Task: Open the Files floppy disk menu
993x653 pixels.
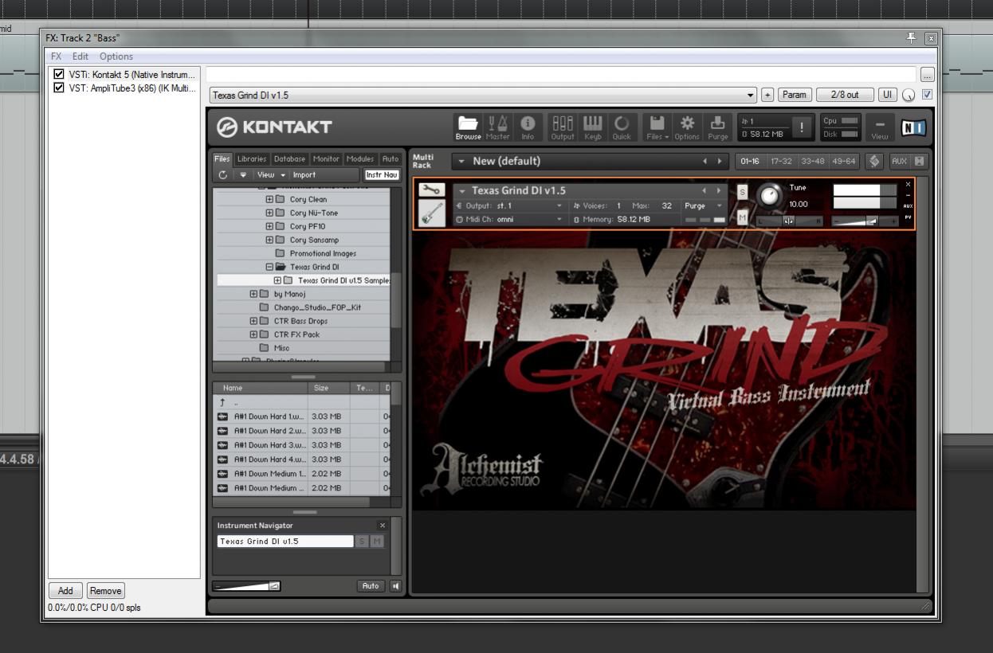Action: [x=657, y=127]
